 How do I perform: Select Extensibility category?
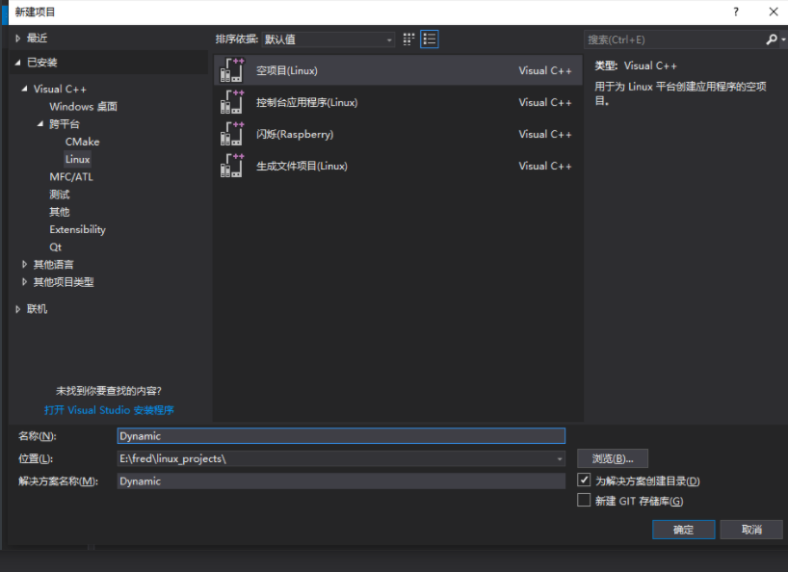pyautogui.click(x=77, y=229)
